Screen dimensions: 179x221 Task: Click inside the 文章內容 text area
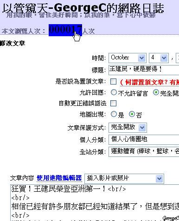95,203
